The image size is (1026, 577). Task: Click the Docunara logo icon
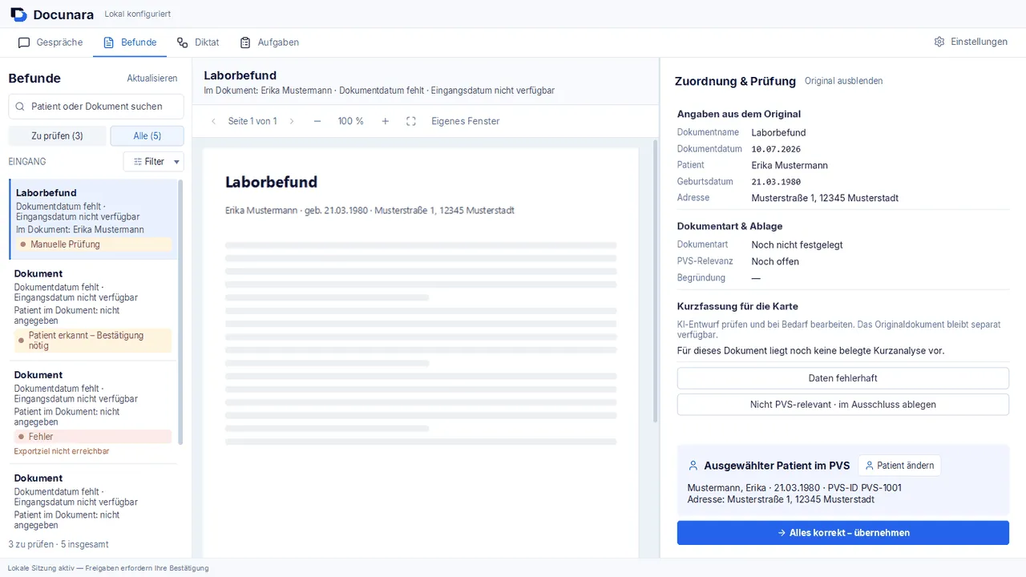18,14
